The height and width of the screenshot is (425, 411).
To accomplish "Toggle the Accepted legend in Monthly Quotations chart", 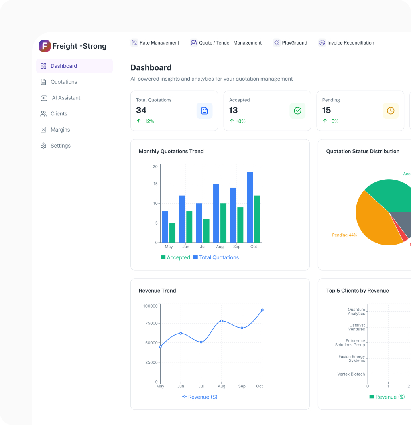I will pyautogui.click(x=175, y=257).
